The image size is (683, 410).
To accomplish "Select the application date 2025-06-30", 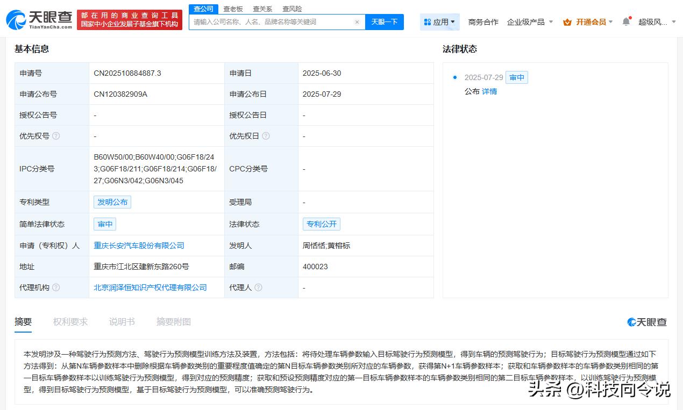I will click(322, 73).
